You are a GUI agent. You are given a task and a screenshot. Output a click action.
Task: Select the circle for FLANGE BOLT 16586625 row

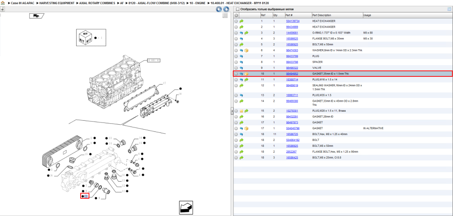236,38
